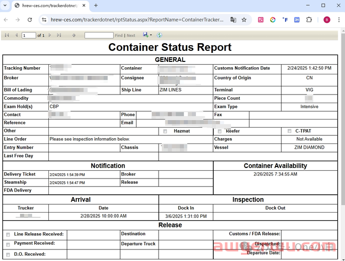Click browser back arrow
This screenshot has width=345, height=261.
pos(6,20)
